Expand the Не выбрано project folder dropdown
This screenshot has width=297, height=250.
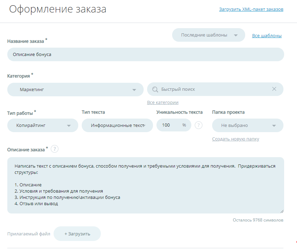click(x=248, y=126)
